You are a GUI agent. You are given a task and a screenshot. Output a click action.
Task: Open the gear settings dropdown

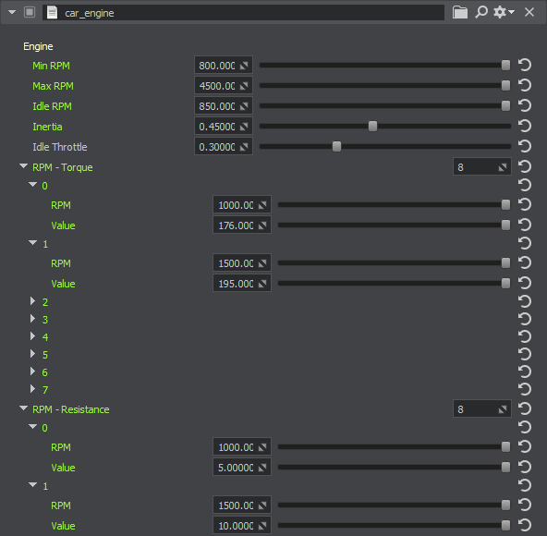(x=504, y=12)
